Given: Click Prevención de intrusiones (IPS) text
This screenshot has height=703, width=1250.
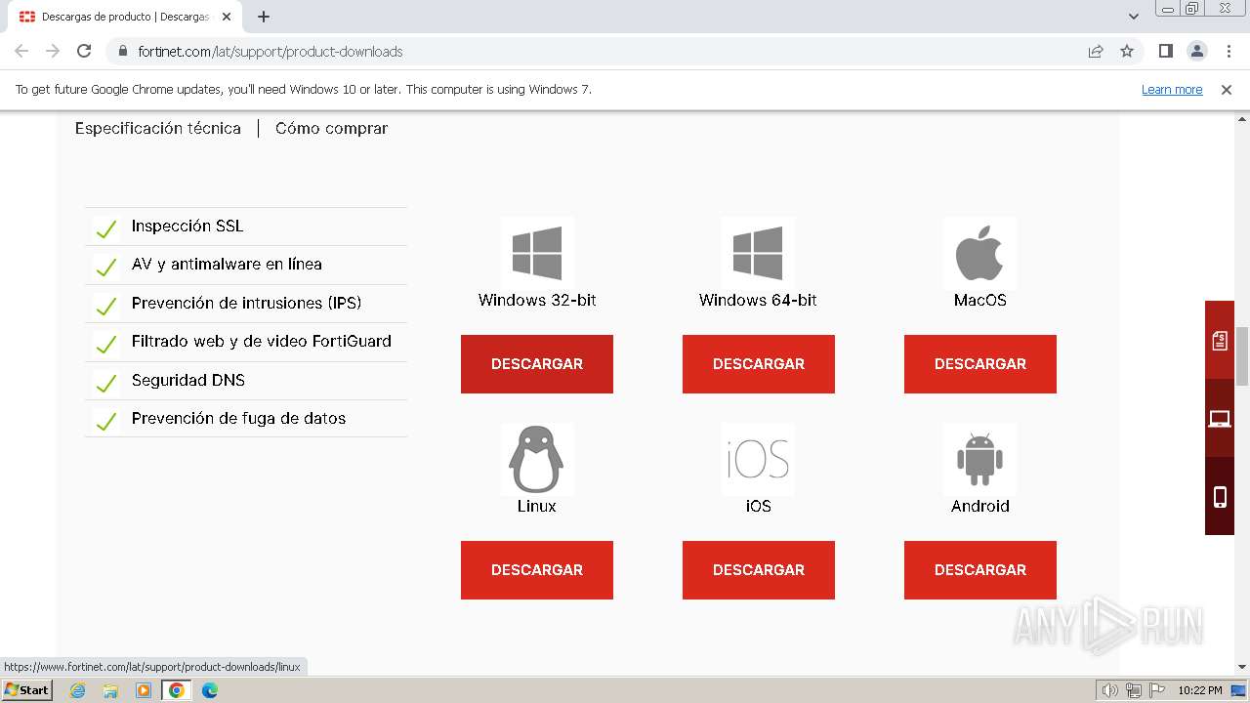Looking at the screenshot, I should 247,303.
